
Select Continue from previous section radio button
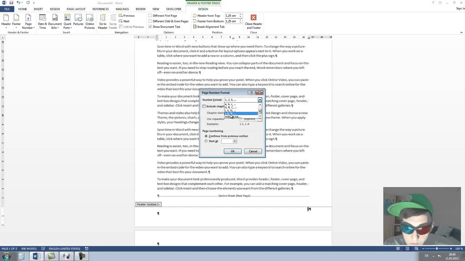coord(206,136)
